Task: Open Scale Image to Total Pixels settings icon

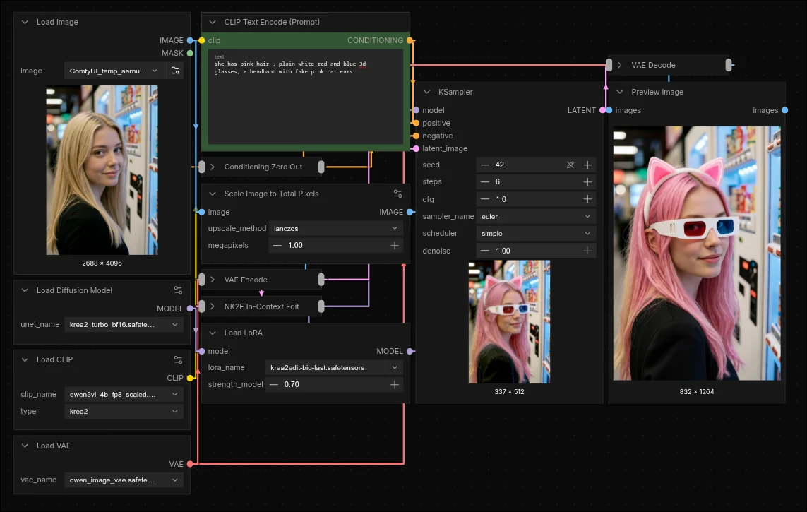Action: [x=397, y=194]
